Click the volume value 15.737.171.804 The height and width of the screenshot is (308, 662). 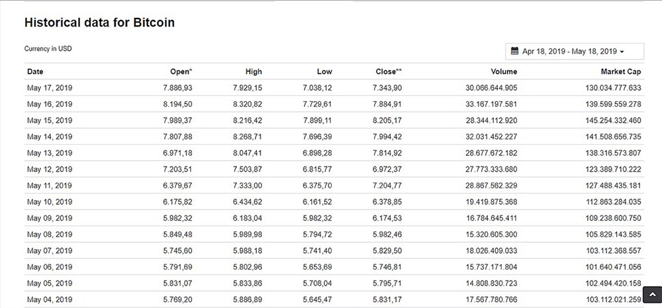[491, 267]
